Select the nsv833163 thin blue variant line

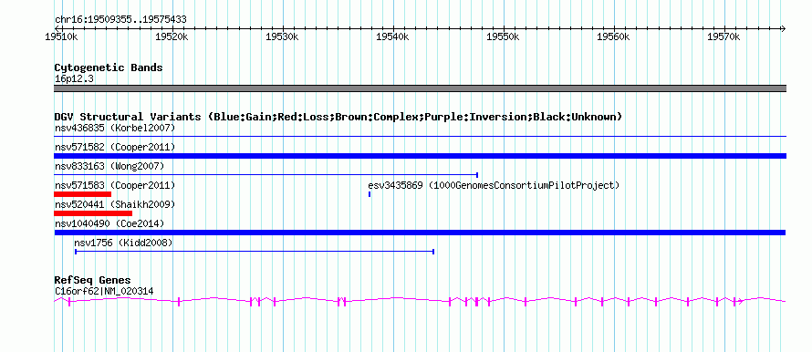(266, 175)
